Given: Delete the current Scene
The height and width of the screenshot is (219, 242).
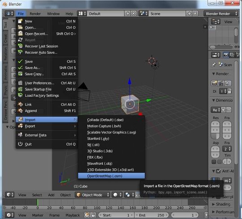Looking at the screenshot, I should click(x=195, y=13).
